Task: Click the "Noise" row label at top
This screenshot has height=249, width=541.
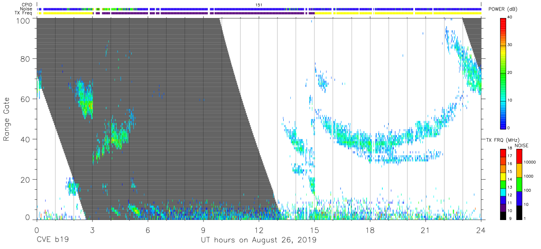Action: click(x=26, y=9)
